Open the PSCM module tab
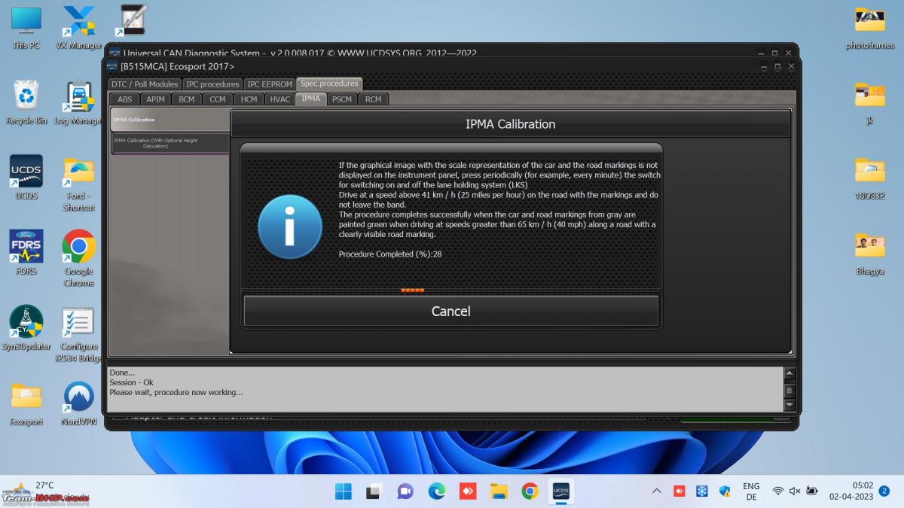The height and width of the screenshot is (508, 904). [342, 99]
